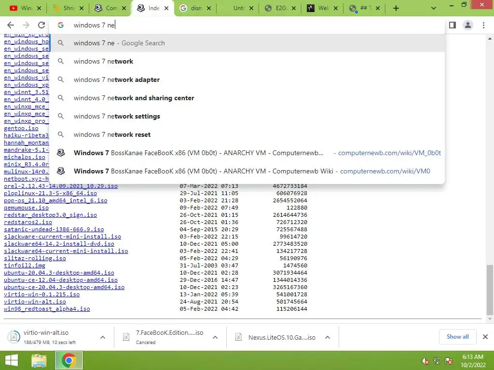The width and height of the screenshot is (494, 370).
Task: Click the muted volume tray icon
Action: 425,361
